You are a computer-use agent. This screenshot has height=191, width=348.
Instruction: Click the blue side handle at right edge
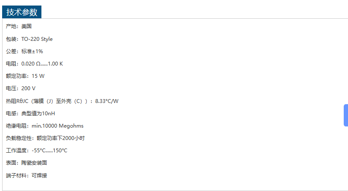coord(345,115)
